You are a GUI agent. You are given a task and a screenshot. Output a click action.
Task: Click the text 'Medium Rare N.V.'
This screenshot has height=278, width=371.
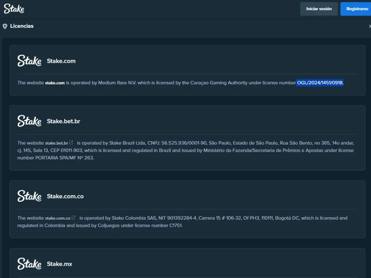[x=117, y=83]
